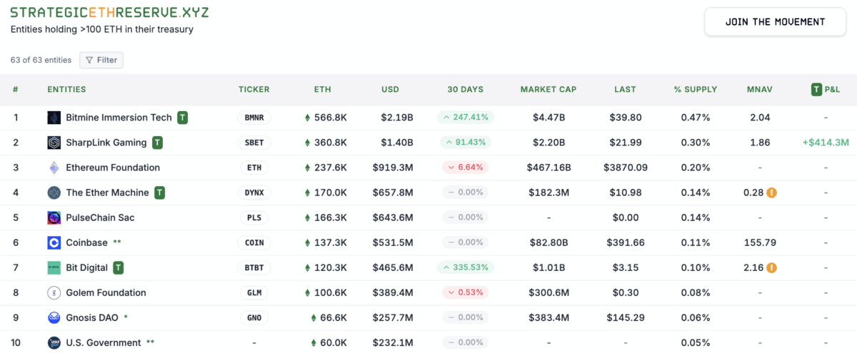Sort by the Entities column header

66,89
